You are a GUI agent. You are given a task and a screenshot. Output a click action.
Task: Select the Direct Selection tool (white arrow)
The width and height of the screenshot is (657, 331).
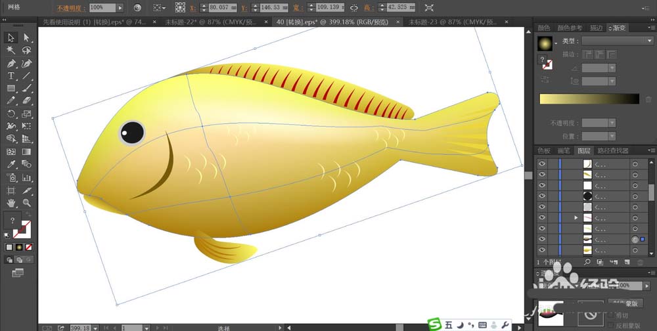tap(27, 37)
